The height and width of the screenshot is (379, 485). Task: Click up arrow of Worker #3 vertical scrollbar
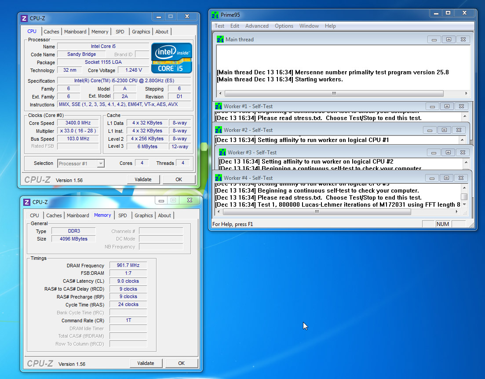(x=466, y=162)
